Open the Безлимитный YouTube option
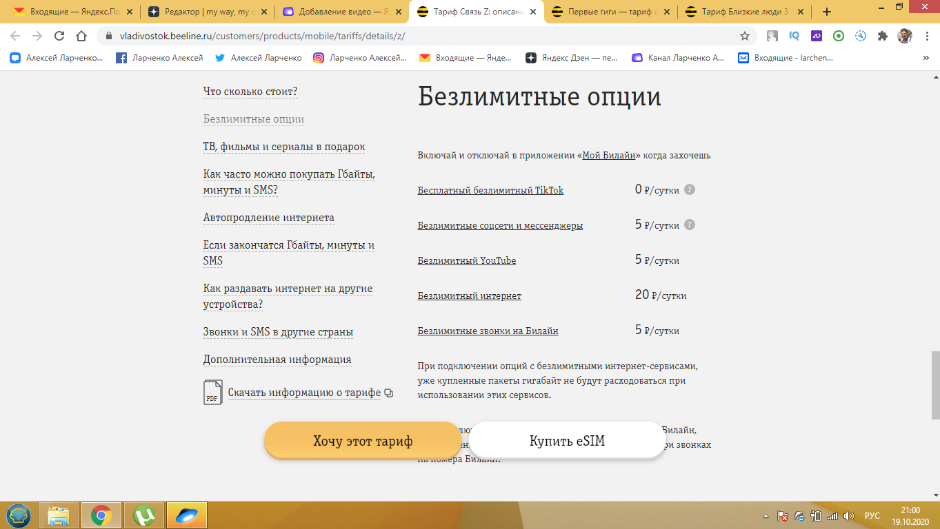The width and height of the screenshot is (940, 529). click(x=467, y=260)
